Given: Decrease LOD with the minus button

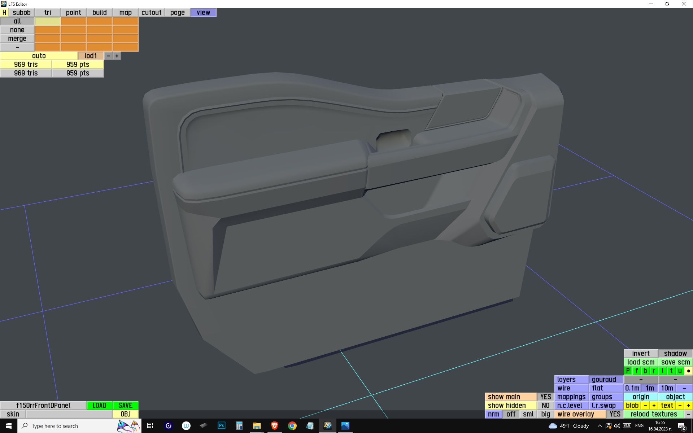Looking at the screenshot, I should pyautogui.click(x=108, y=56).
